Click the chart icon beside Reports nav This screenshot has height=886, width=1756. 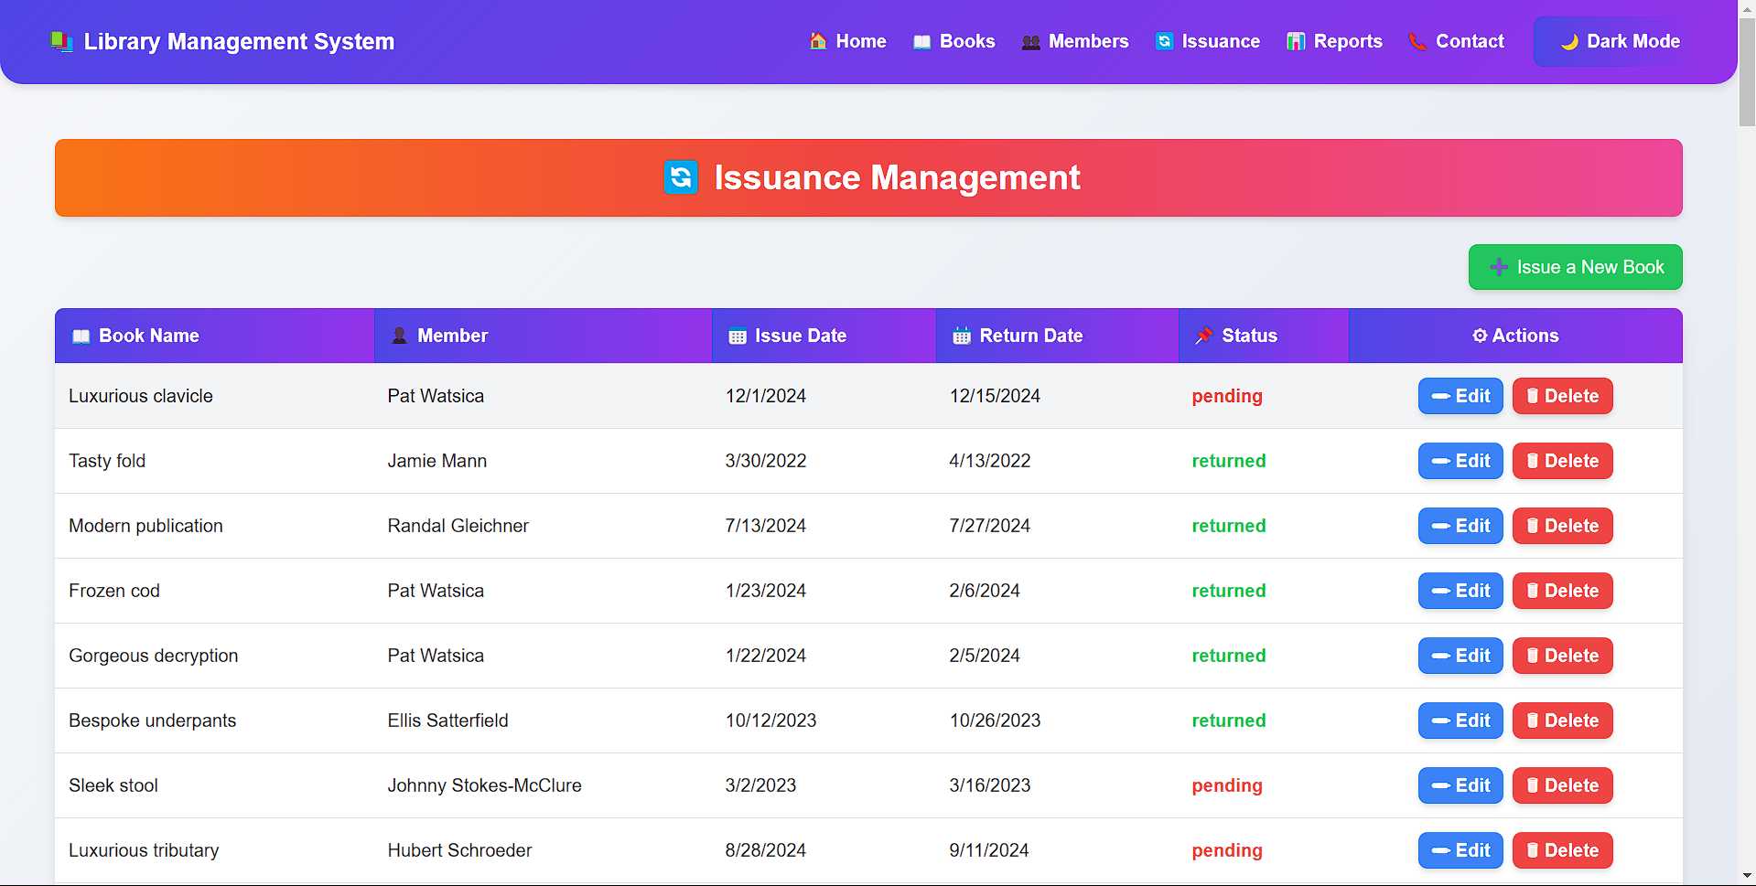point(1296,41)
